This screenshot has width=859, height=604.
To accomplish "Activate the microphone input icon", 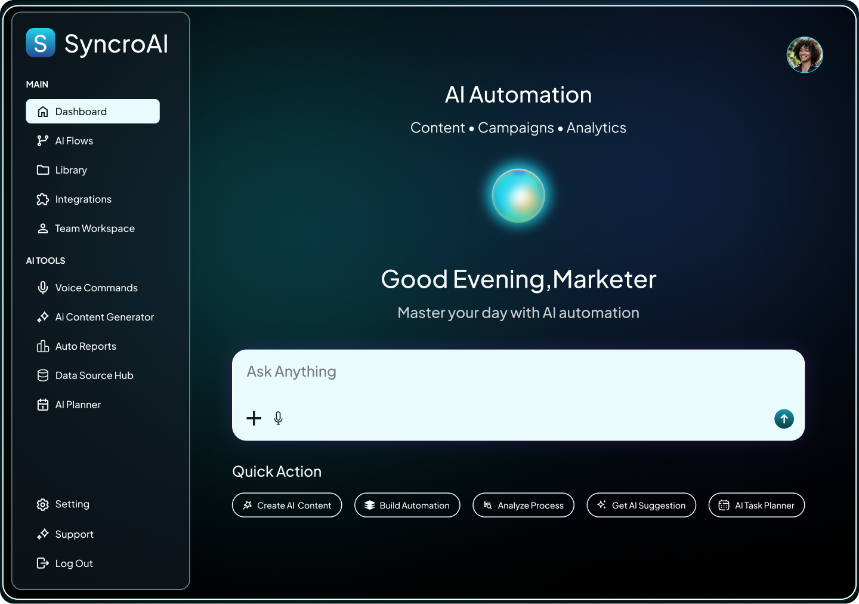I will coord(278,418).
